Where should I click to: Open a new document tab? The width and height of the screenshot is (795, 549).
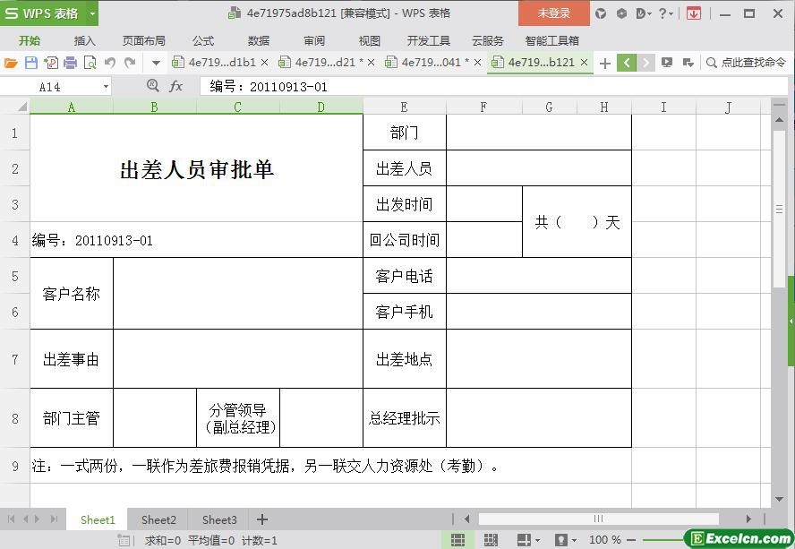(x=605, y=63)
